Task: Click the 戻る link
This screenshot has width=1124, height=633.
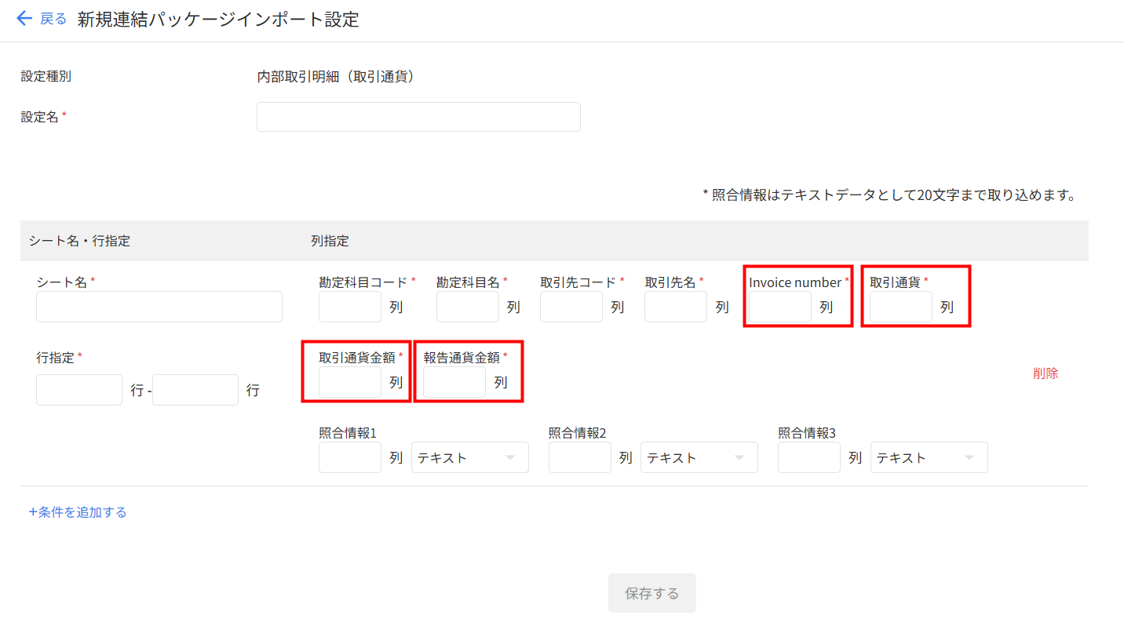Action: [53, 19]
